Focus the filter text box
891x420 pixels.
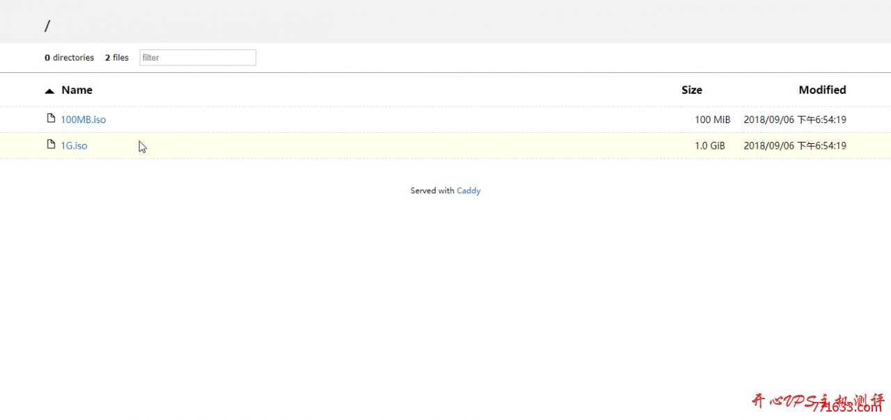pyautogui.click(x=198, y=58)
